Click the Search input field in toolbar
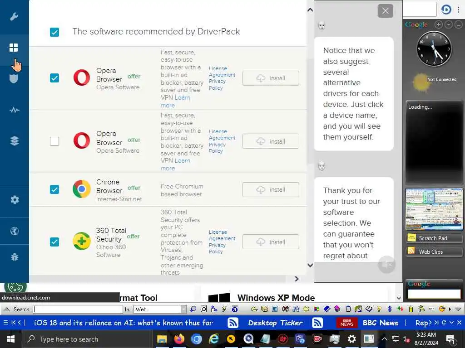The width and height of the screenshot is (465, 348). click(78, 309)
